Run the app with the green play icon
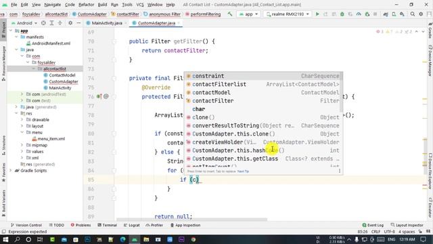The height and width of the screenshot is (244, 433). (x=317, y=14)
